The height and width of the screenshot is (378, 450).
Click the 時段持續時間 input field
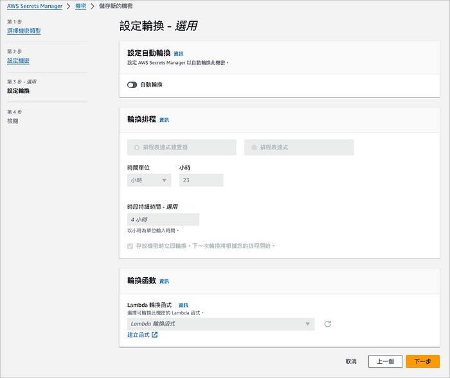pos(163,219)
